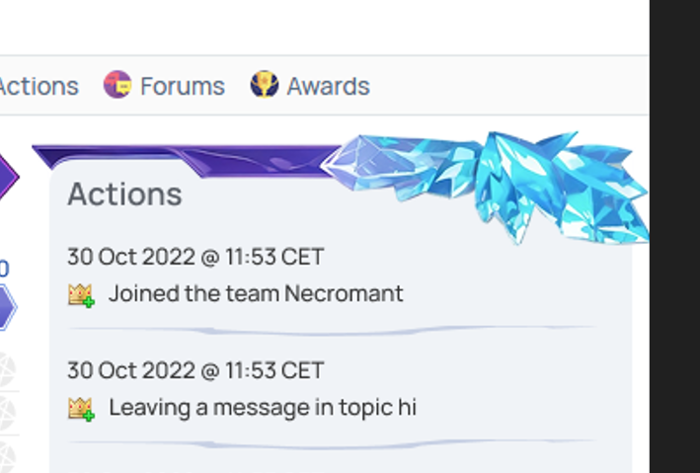
Task: Click the dark sidebar on the right
Action: (x=675, y=237)
